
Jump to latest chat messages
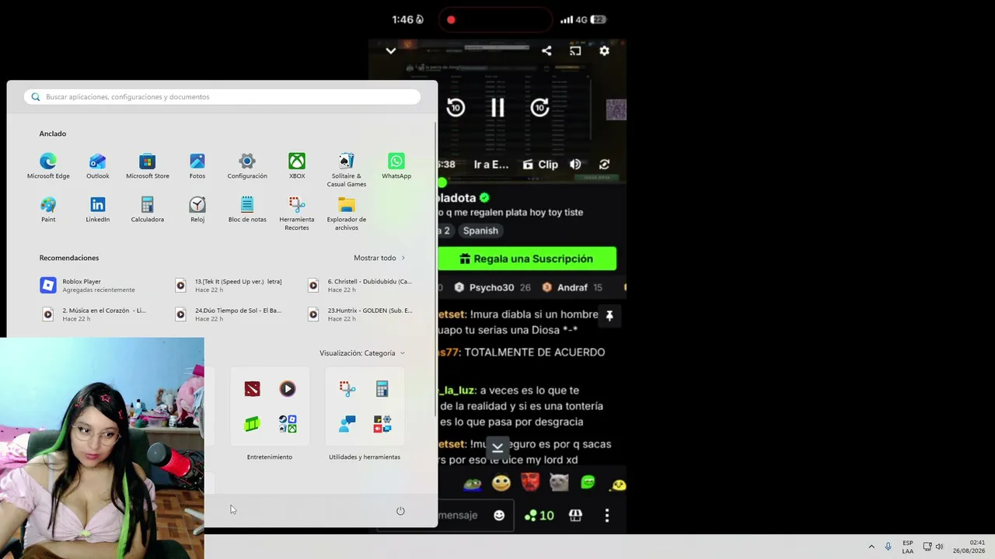pos(497,446)
